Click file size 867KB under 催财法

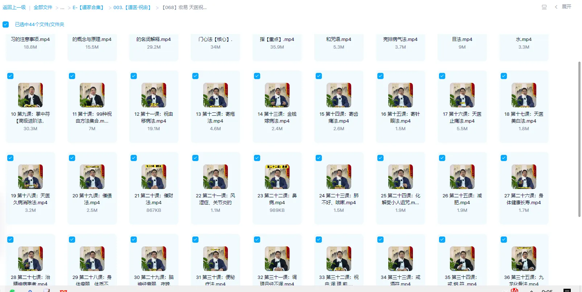[x=153, y=210]
